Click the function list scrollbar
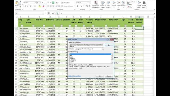The width and height of the screenshot is (170, 96). 112,58
